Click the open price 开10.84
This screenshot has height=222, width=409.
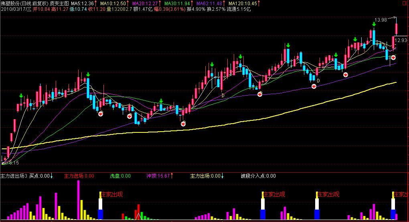41,9
